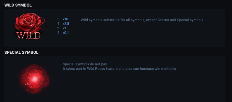The height and width of the screenshot is (102, 232).
Task: Click symbol count 3 in the paytable
Action: click(x=58, y=28)
